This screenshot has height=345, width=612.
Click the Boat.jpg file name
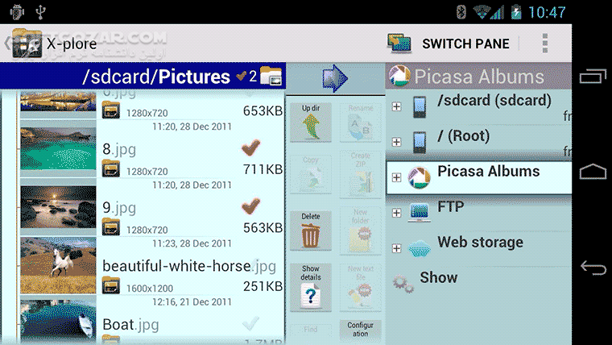130,325
